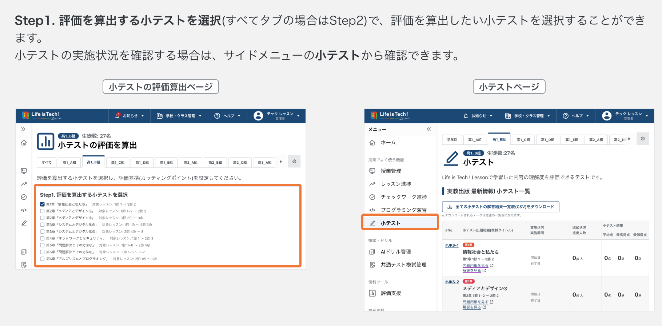The height and width of the screenshot is (326, 662).
Task: Check 第5章「問題解決とその方法①」 for lessons 1節 1~6
Action: pos(42,245)
